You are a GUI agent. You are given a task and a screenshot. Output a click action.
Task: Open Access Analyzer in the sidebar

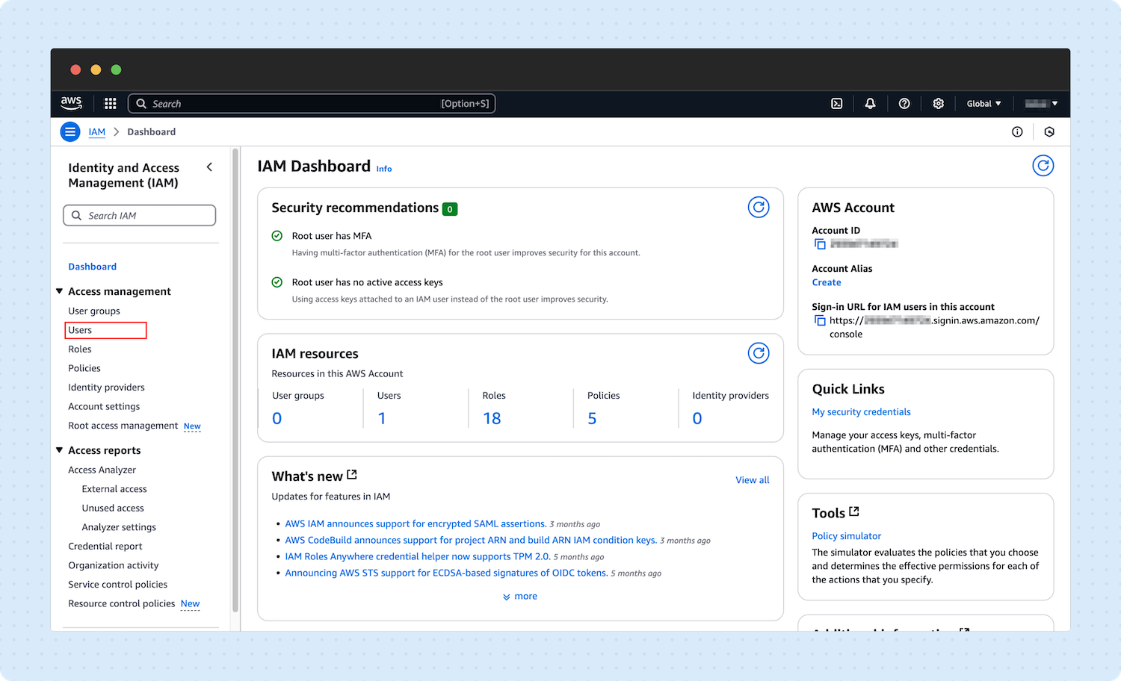102,470
